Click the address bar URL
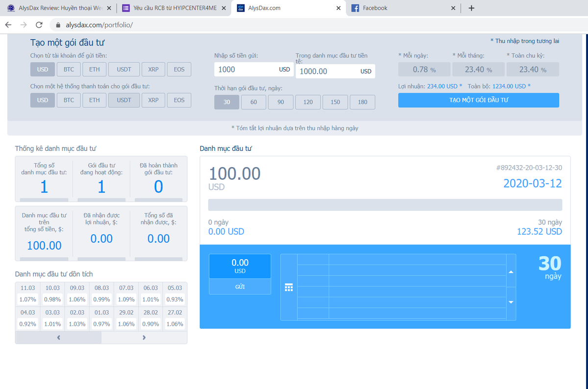 (x=99, y=24)
